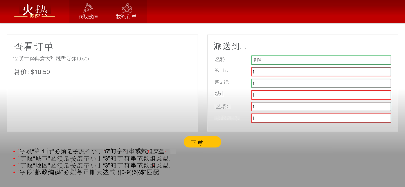
Task: Select the 名称 input containing 测试
Action: pos(321,60)
